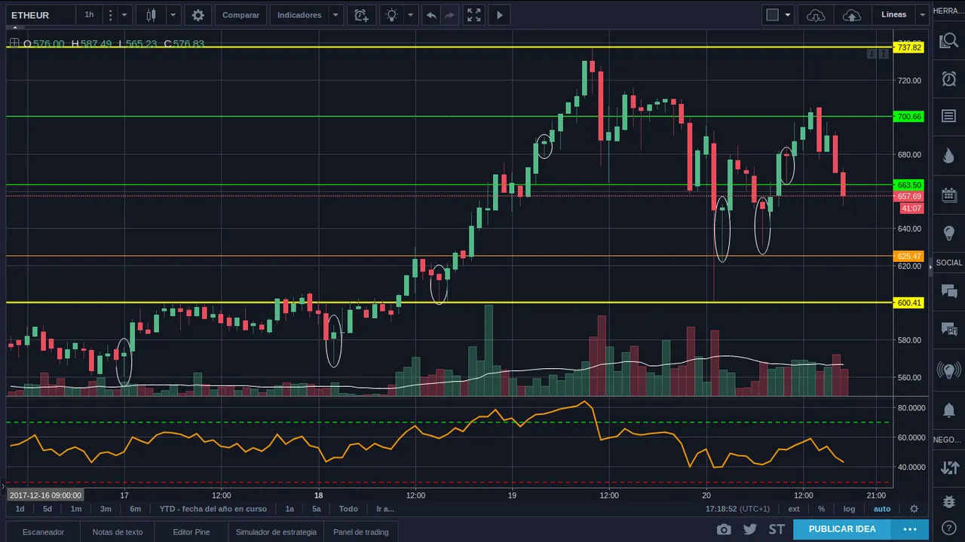Image resolution: width=965 pixels, height=542 pixels.
Task: Open Simulador de estrategia tab
Action: (276, 532)
